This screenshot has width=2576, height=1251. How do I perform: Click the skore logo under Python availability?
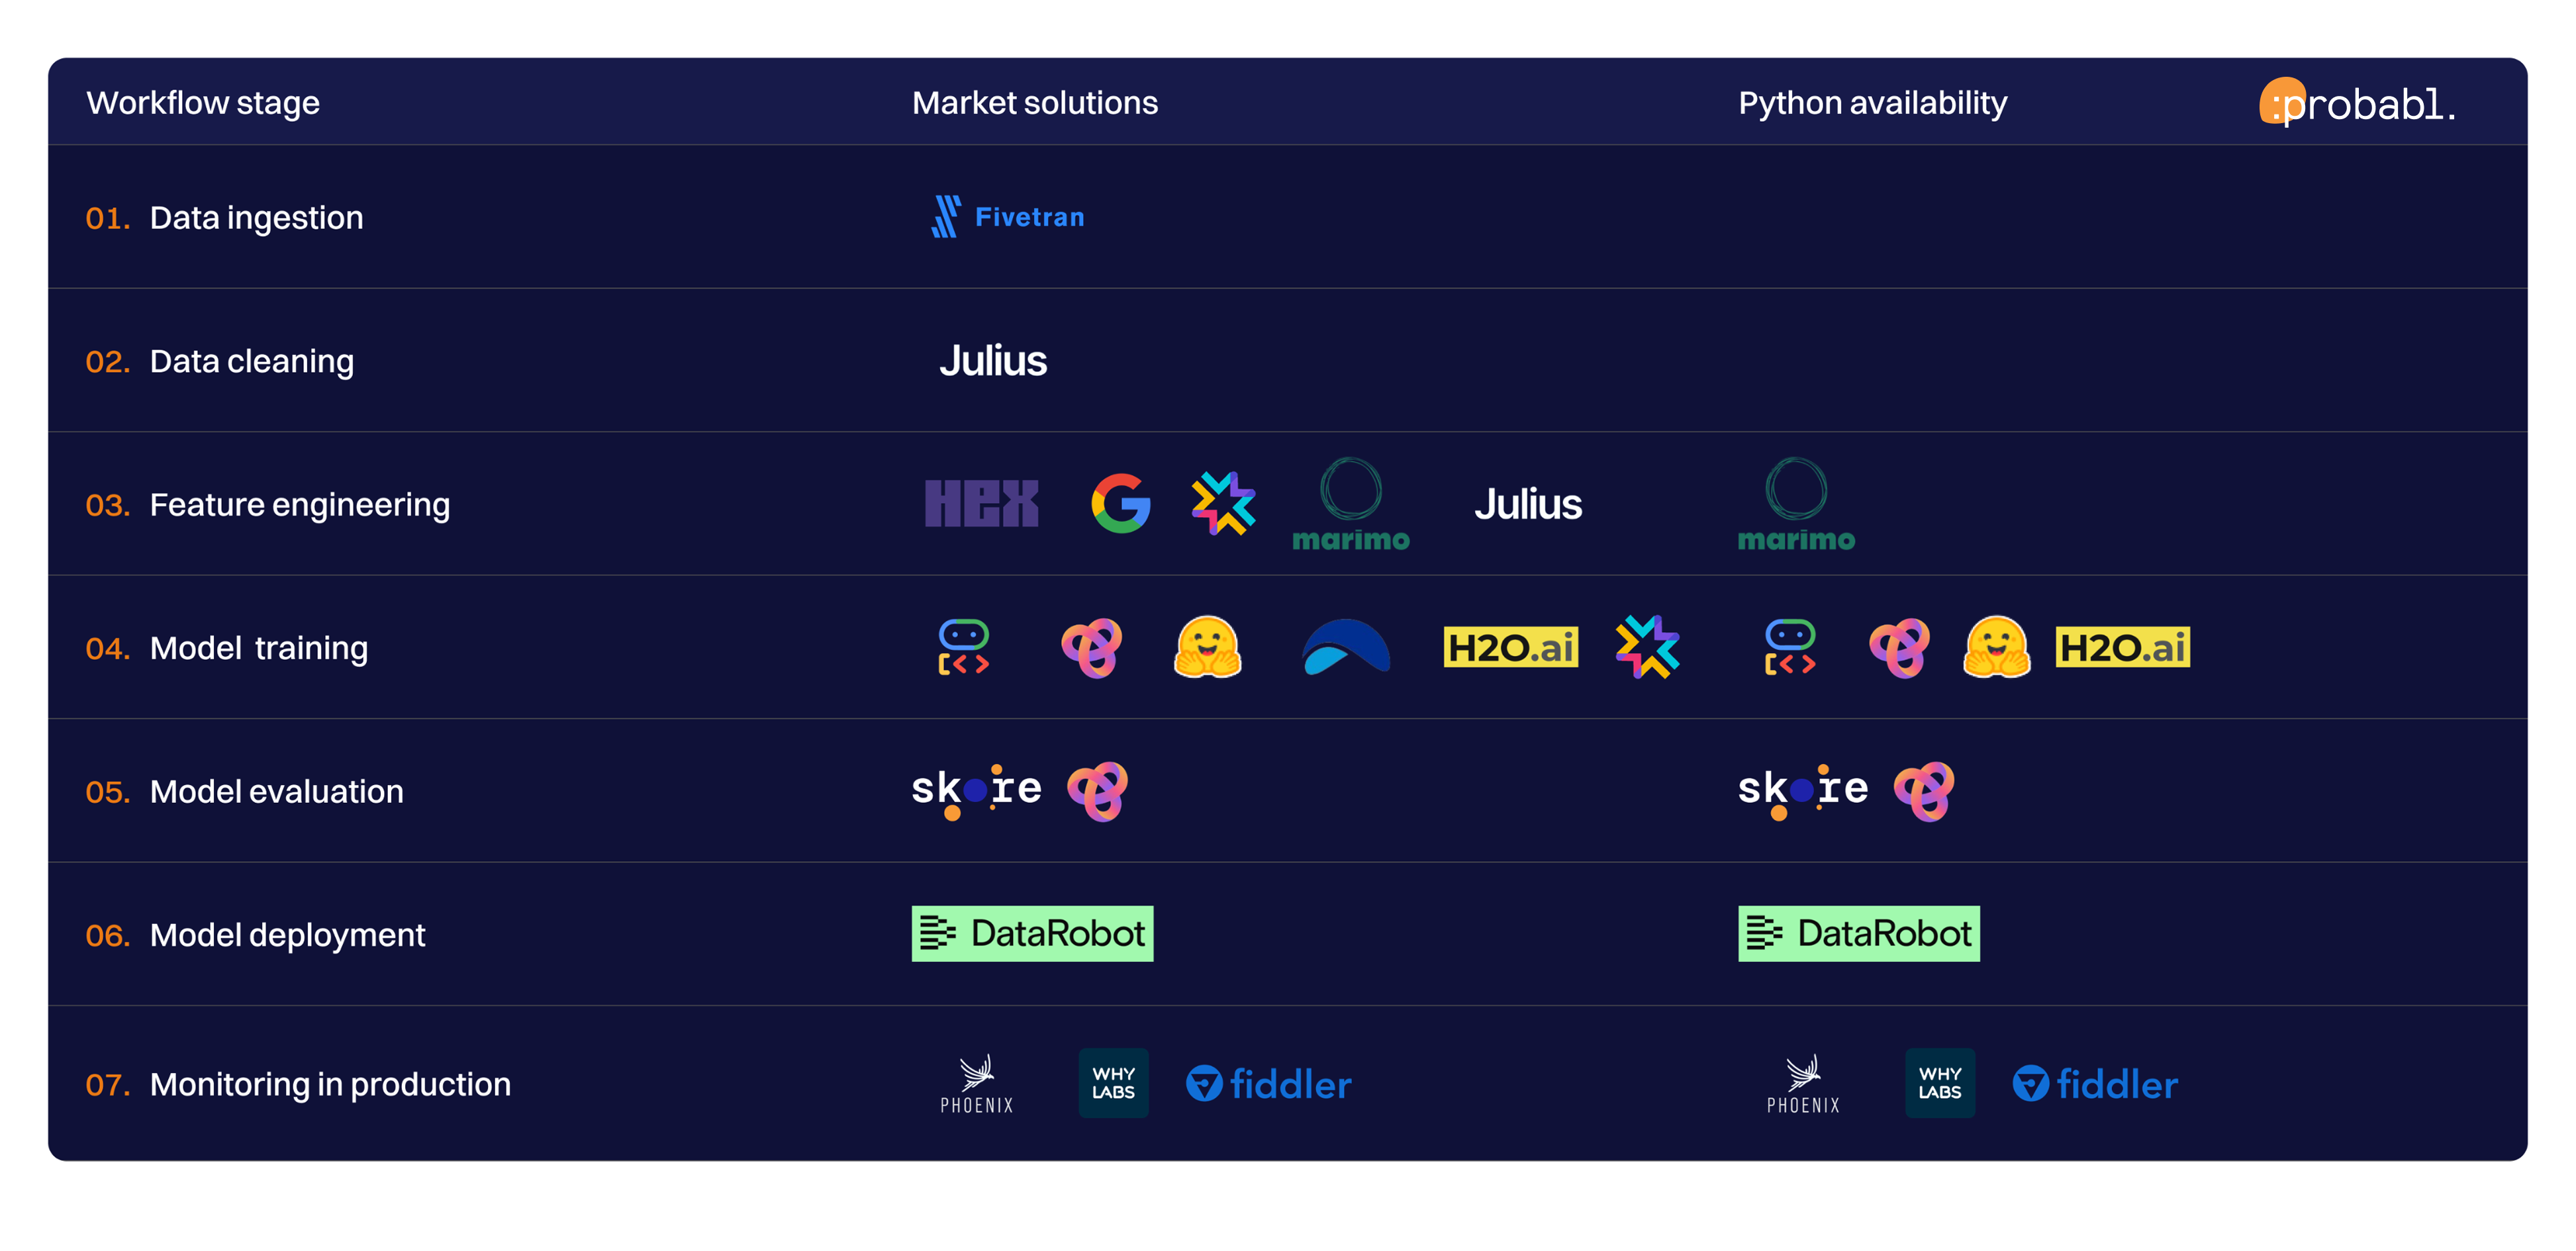click(x=1803, y=791)
